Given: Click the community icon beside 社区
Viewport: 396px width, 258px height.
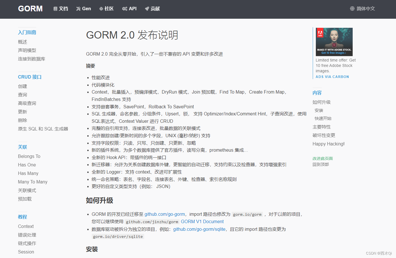Looking at the screenshot, I should pos(101,9).
